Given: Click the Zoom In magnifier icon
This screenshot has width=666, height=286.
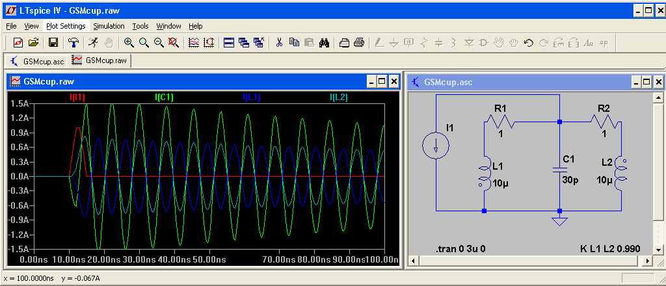Looking at the screenshot, I should (129, 43).
